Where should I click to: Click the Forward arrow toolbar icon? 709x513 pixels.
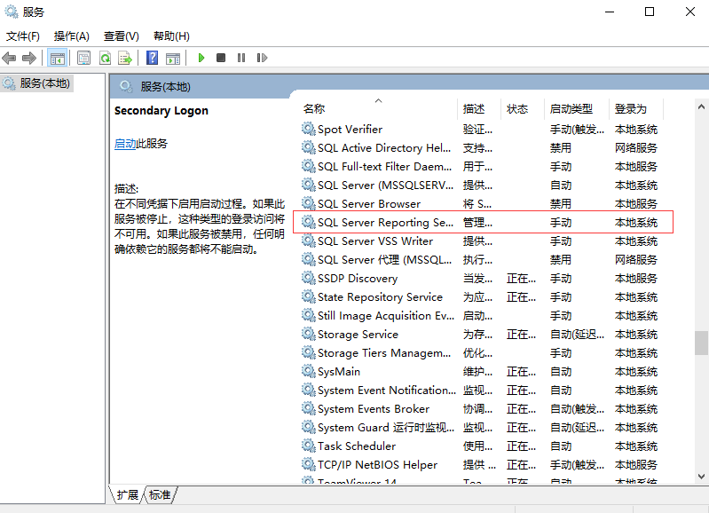coord(29,58)
